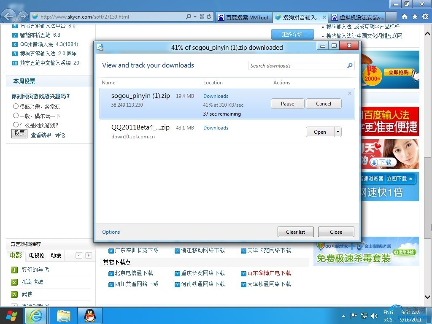Open 天津长宽网络下载 link
The height and width of the screenshot is (324, 432).
click(x=269, y=250)
